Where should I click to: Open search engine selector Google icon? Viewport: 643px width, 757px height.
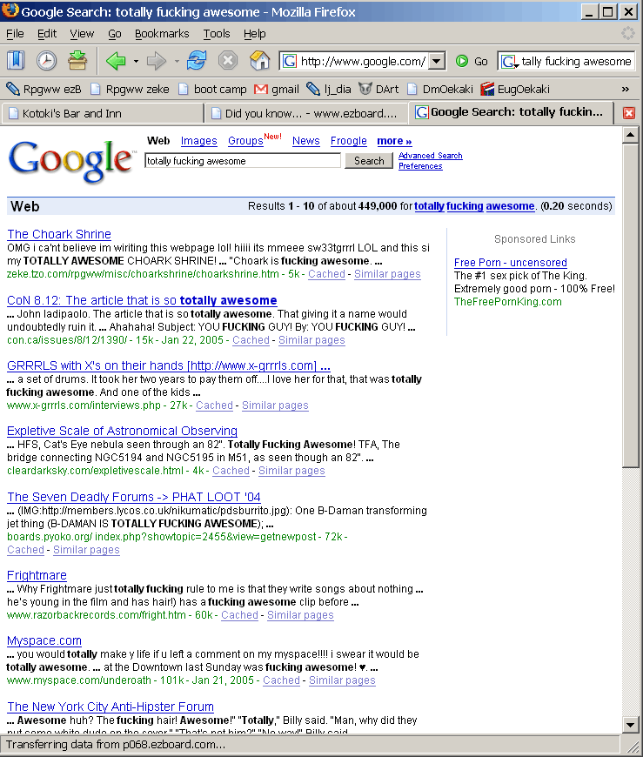509,62
